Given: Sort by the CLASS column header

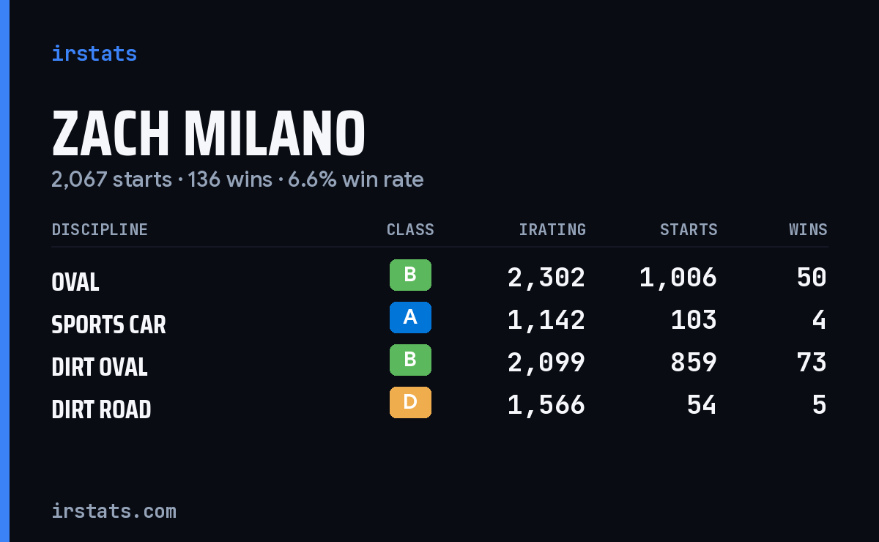Looking at the screenshot, I should [x=410, y=230].
